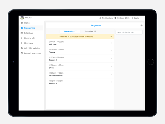
Task: Expand the Parallel Sessions chevron
Action: tap(111, 74)
